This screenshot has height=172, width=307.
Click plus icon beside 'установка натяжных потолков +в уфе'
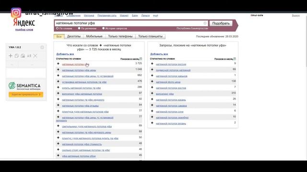pos(58,82)
